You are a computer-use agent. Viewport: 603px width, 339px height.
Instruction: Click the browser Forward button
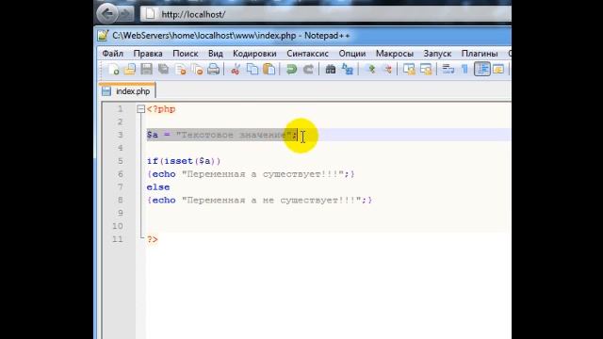(125, 14)
